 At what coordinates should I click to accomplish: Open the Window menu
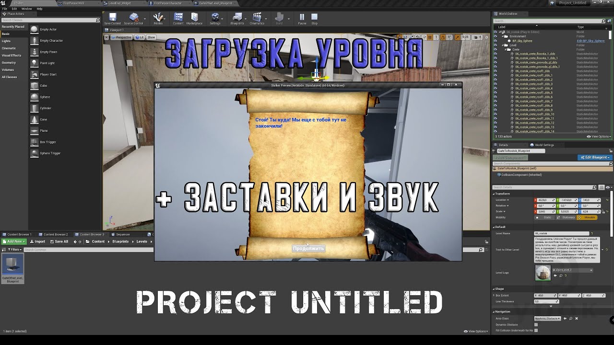click(x=27, y=9)
